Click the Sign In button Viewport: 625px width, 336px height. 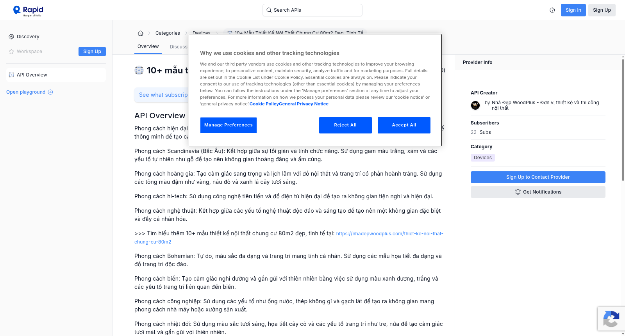tap(573, 10)
